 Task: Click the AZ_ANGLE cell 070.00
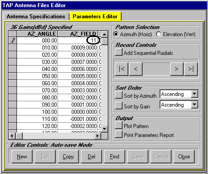pos(37,91)
